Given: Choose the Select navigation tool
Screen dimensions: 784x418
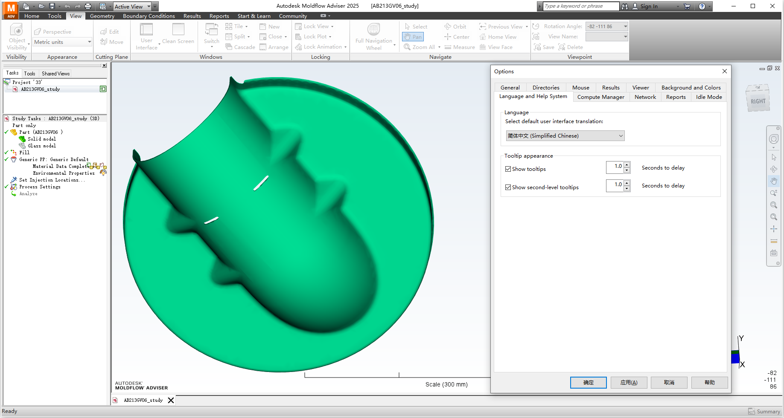Looking at the screenshot, I should (x=416, y=26).
